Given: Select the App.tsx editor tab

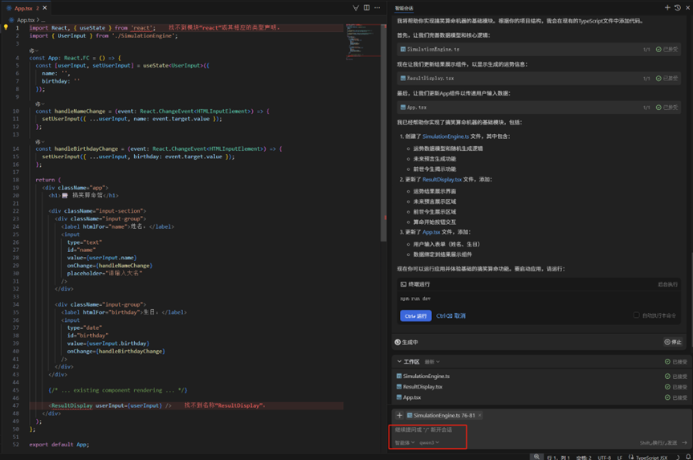Looking at the screenshot, I should coord(26,8).
